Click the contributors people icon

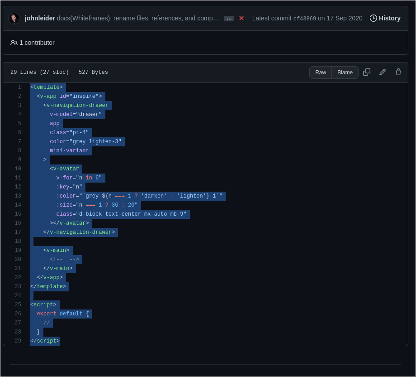click(14, 43)
